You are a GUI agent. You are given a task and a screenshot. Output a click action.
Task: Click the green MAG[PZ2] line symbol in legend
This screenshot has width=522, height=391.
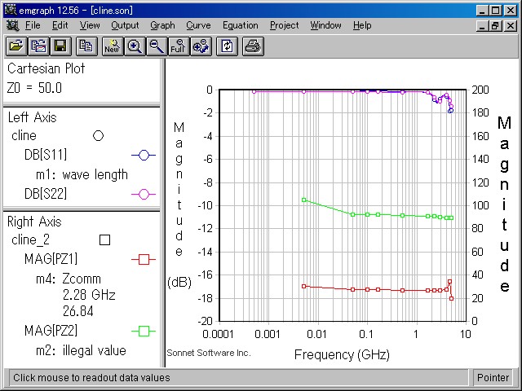tap(144, 332)
